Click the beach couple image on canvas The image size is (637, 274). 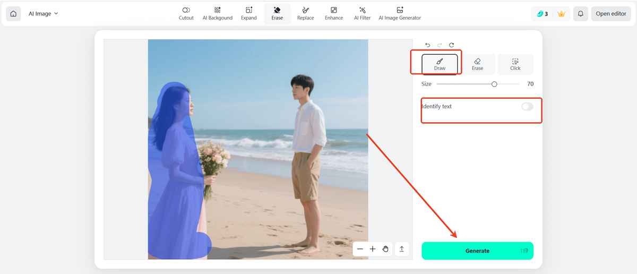coord(258,149)
